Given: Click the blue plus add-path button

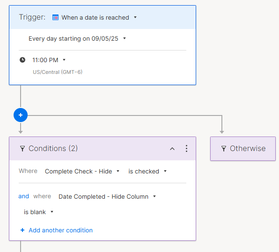Looking at the screenshot, I should tap(21, 115).
